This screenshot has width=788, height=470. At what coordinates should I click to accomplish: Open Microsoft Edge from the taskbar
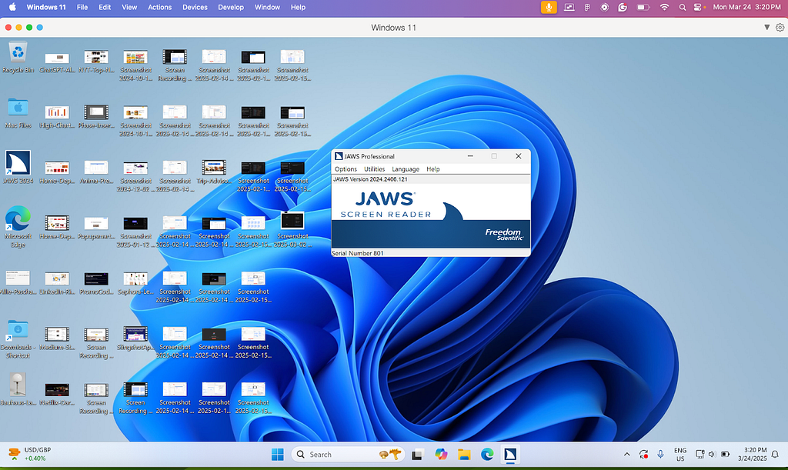pos(487,455)
